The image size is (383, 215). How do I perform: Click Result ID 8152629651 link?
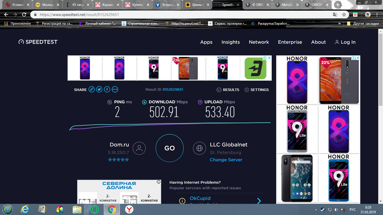[x=173, y=90]
